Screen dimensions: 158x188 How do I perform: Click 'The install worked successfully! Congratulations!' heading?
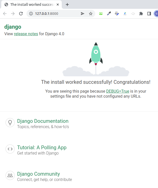click(96, 82)
